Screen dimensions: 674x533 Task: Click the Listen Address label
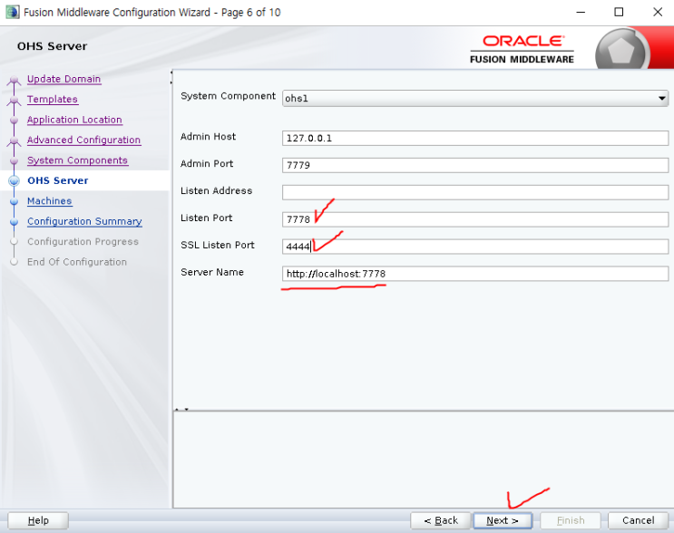coord(216,190)
